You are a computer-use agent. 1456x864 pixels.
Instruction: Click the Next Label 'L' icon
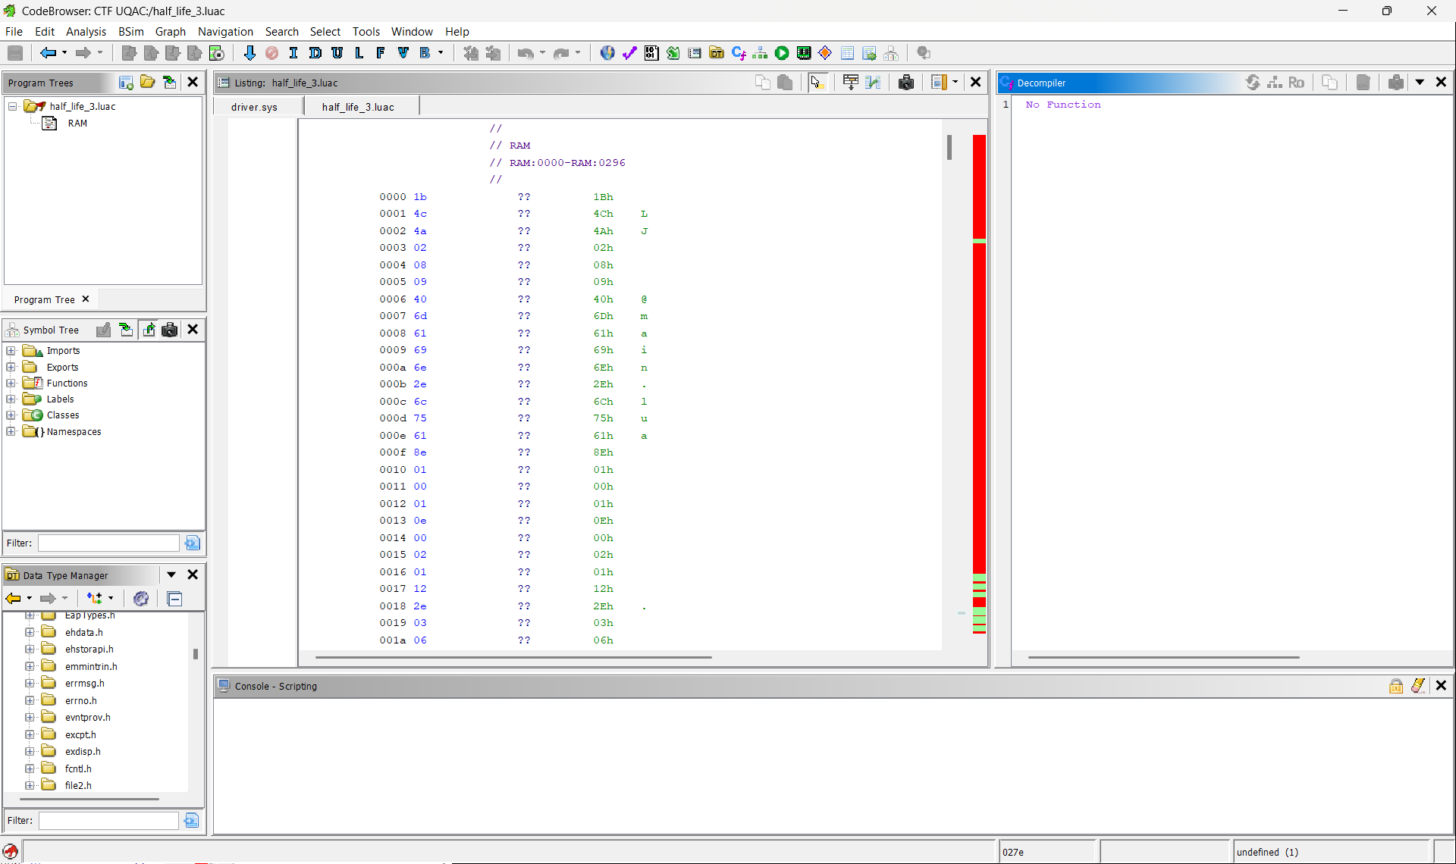tap(359, 53)
